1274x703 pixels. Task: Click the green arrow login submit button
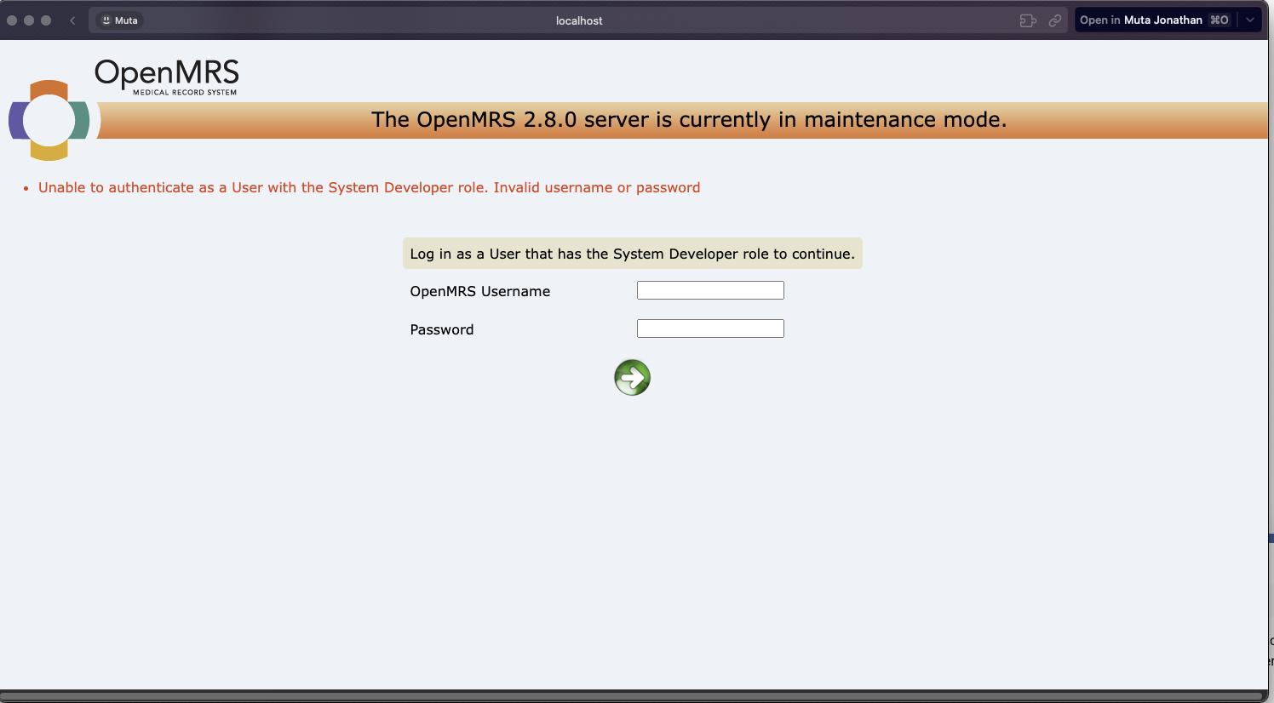click(632, 377)
